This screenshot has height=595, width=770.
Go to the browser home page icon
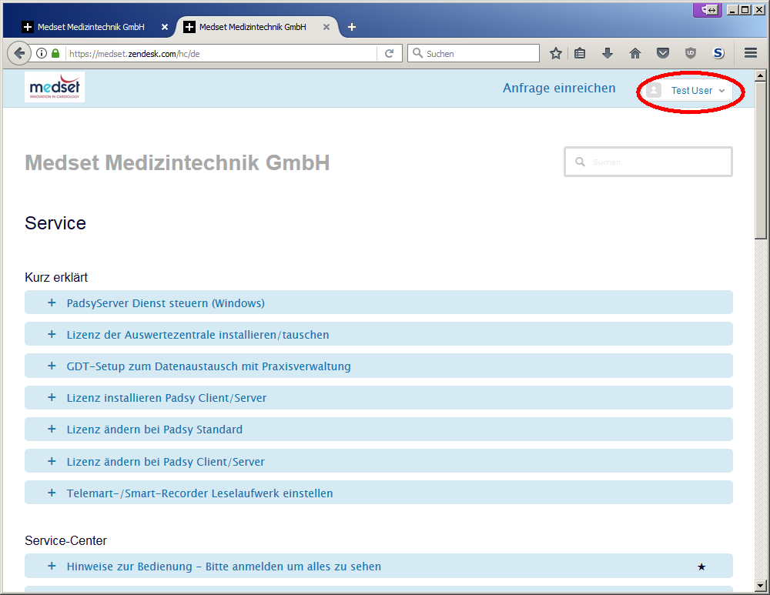(635, 53)
